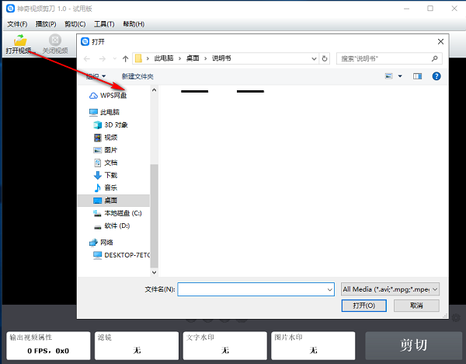
Task: Open the help question mark icon
Action: (x=436, y=76)
